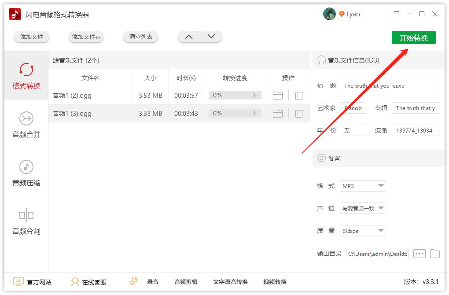449x295 pixels.
Task: Open output folder for 音频1 (2).ogg
Action: (x=277, y=95)
